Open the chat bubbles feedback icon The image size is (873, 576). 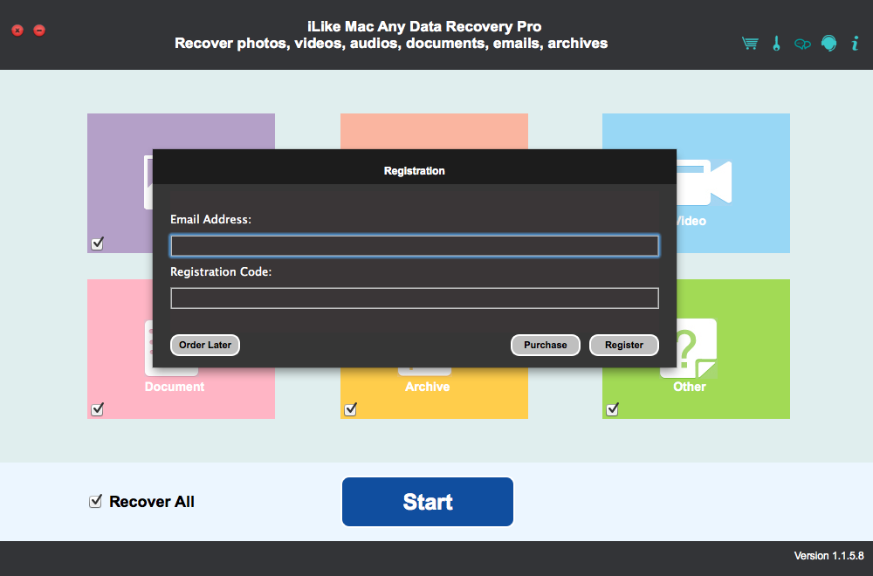802,44
